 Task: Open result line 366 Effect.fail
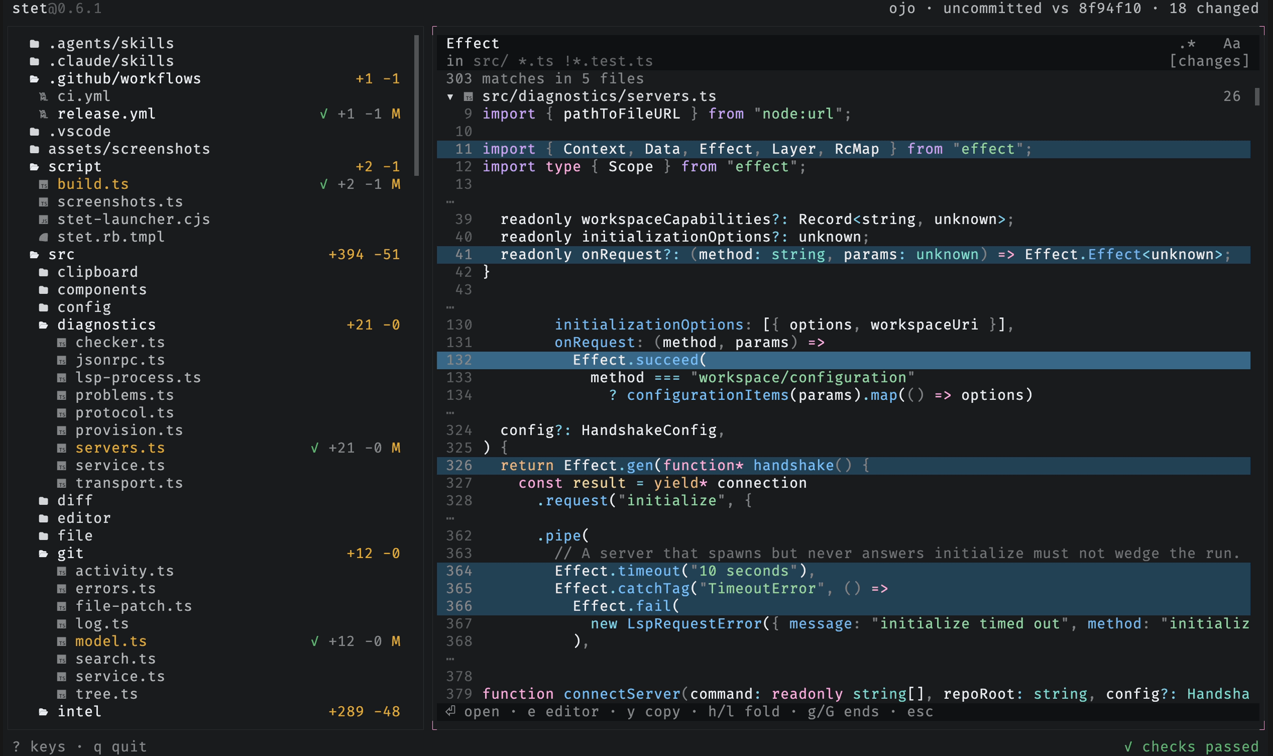(843, 606)
